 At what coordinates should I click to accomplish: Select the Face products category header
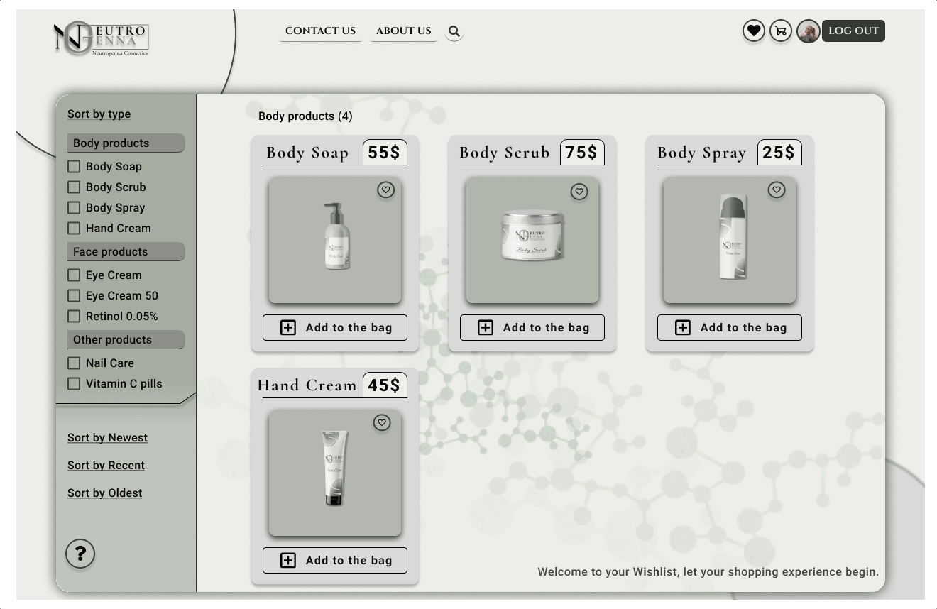[x=126, y=251]
